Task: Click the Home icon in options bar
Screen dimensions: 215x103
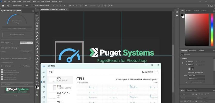Action: click(x=3, y=6)
